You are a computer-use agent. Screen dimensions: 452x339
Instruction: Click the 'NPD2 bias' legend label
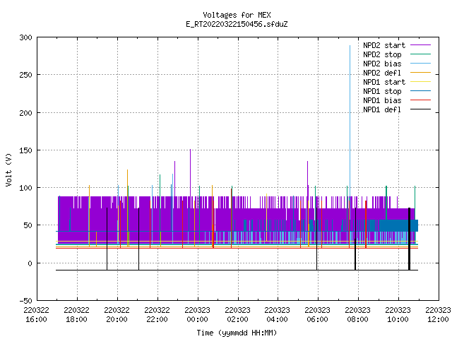(382, 64)
